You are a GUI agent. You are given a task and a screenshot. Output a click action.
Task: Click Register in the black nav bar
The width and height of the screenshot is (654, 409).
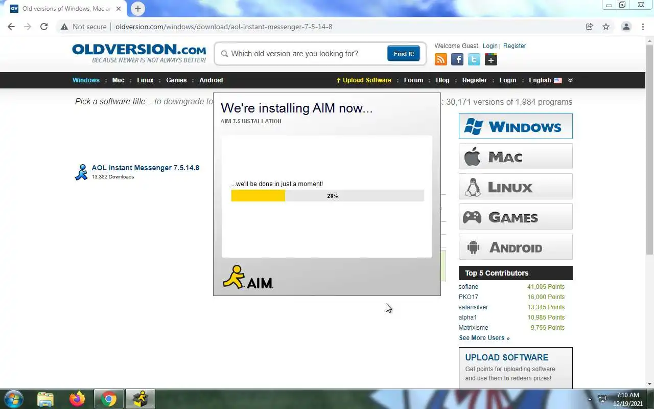[475, 80]
